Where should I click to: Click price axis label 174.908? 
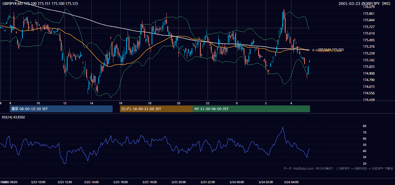369,73
